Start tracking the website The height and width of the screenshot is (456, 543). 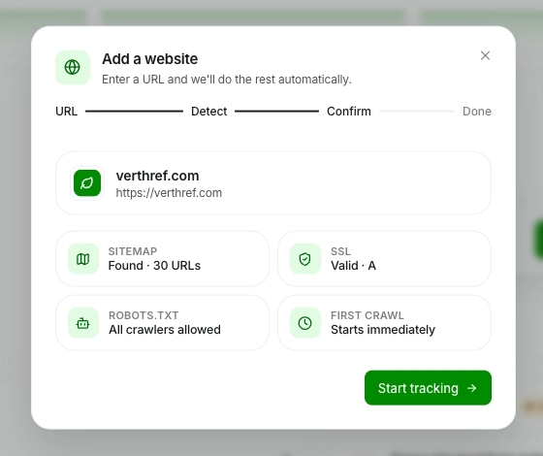[428, 388]
